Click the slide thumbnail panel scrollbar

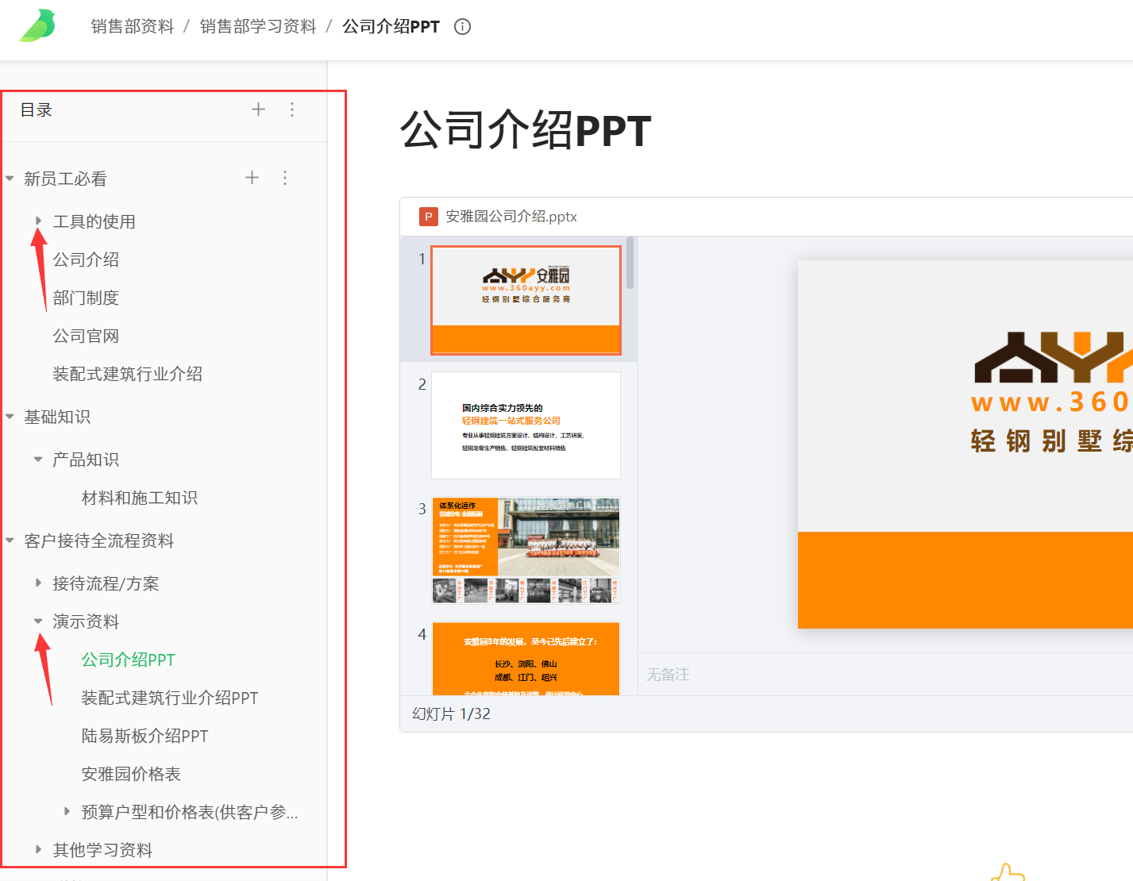[x=630, y=264]
